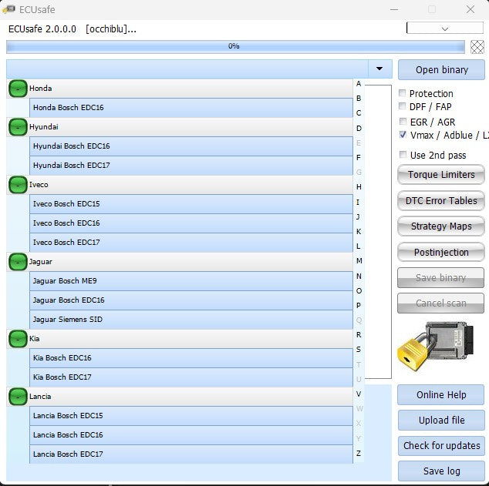Click the Open binary button

click(x=441, y=70)
